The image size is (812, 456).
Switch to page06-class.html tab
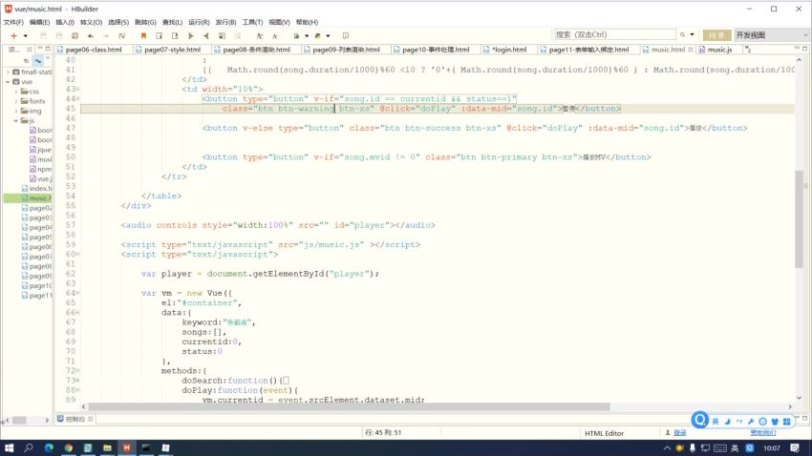(x=94, y=50)
